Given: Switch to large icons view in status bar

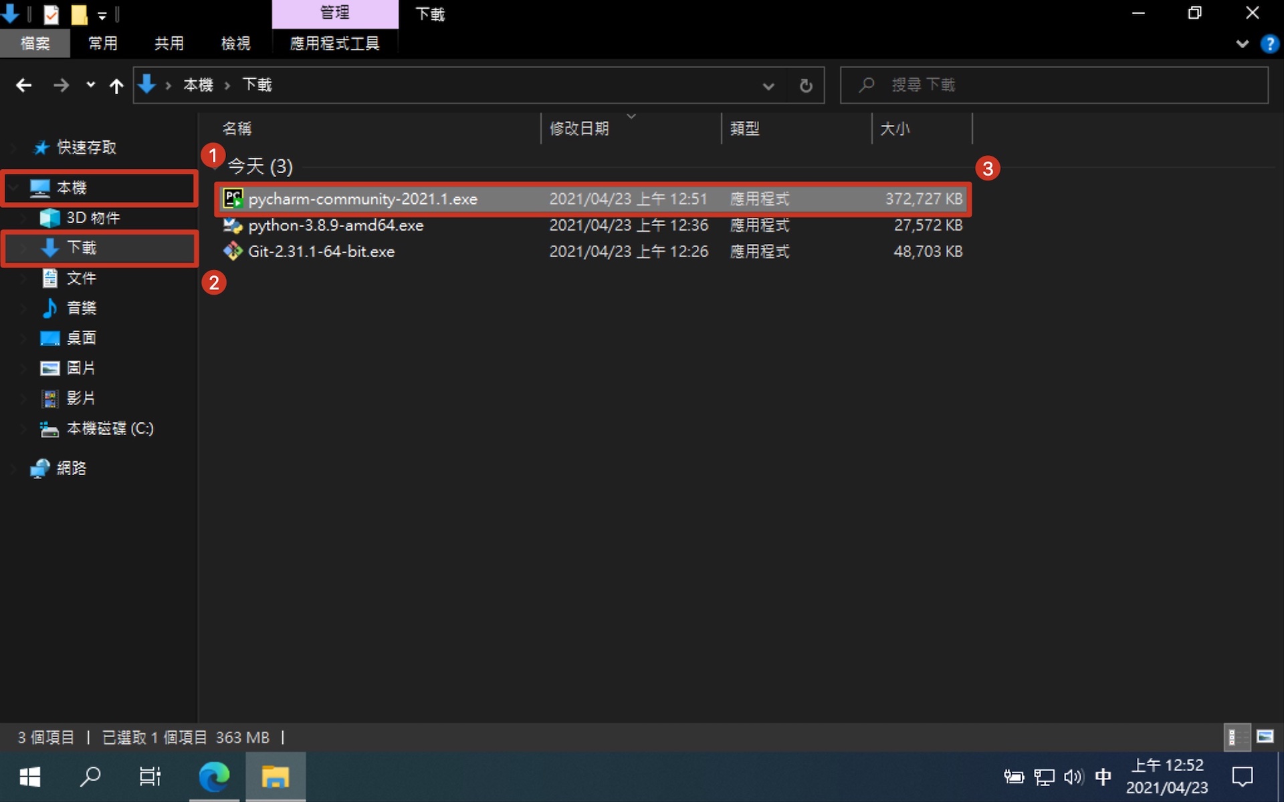Looking at the screenshot, I should (x=1265, y=737).
